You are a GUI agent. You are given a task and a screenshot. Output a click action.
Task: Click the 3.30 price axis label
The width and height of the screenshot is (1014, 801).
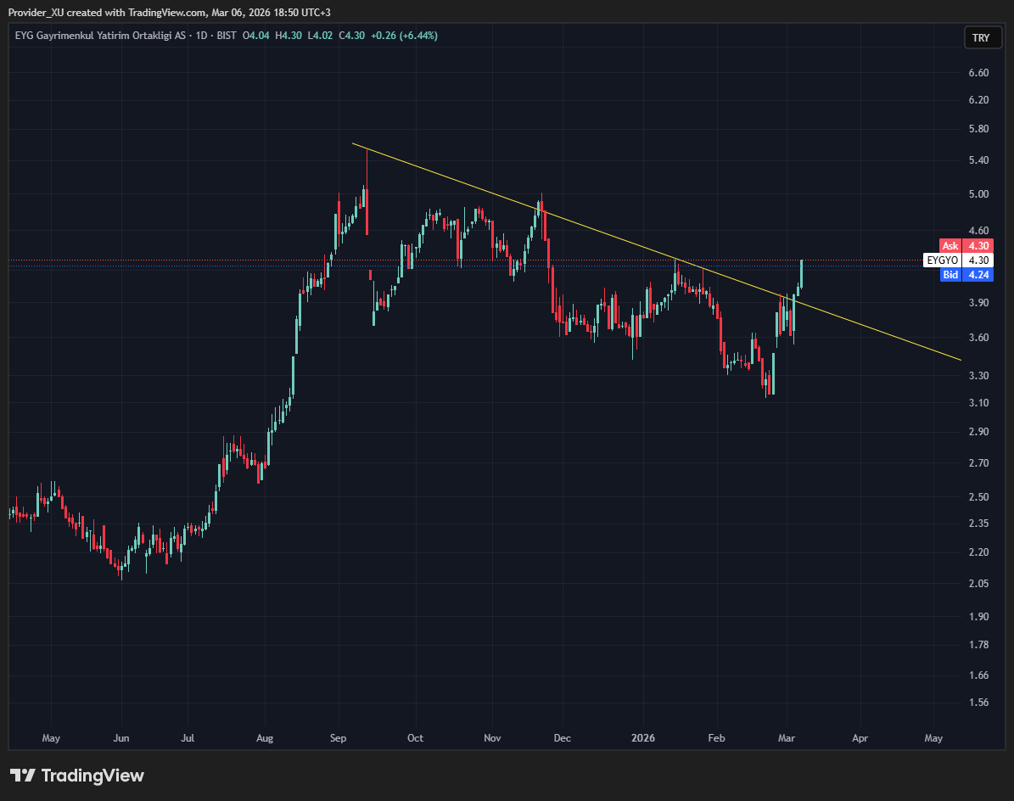click(978, 376)
